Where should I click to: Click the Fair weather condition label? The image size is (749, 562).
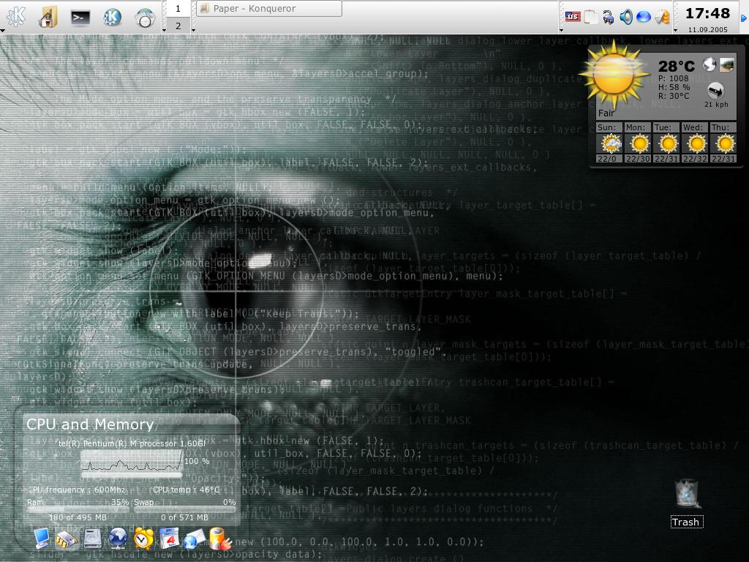(606, 113)
